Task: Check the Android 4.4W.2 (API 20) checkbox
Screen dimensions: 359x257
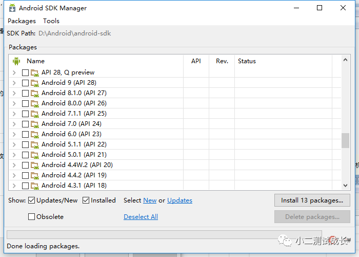Action: click(25, 165)
